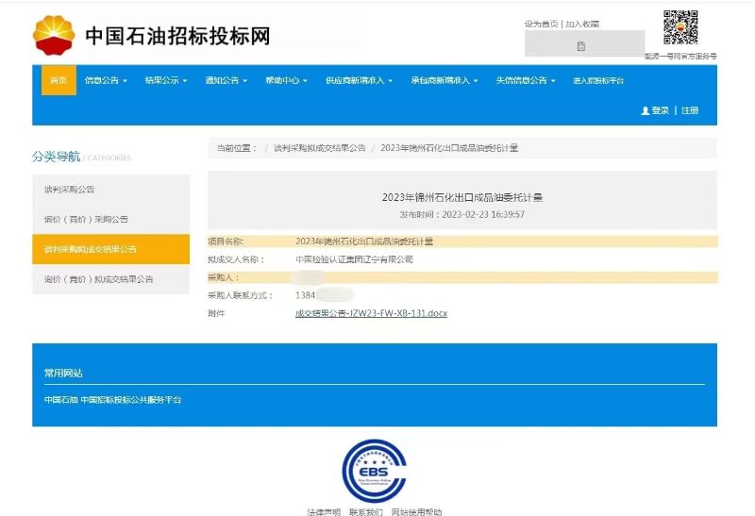This screenshot has width=755, height=516.
Task: Click the value 中国检验认证集团辽宁有限公司
Action: click(x=355, y=259)
